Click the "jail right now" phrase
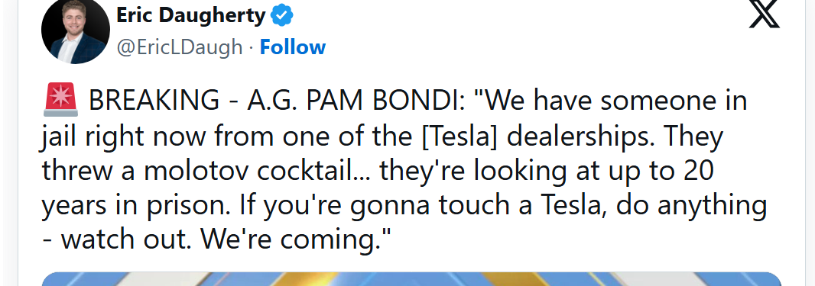This screenshot has height=286, width=815. pos(124,136)
